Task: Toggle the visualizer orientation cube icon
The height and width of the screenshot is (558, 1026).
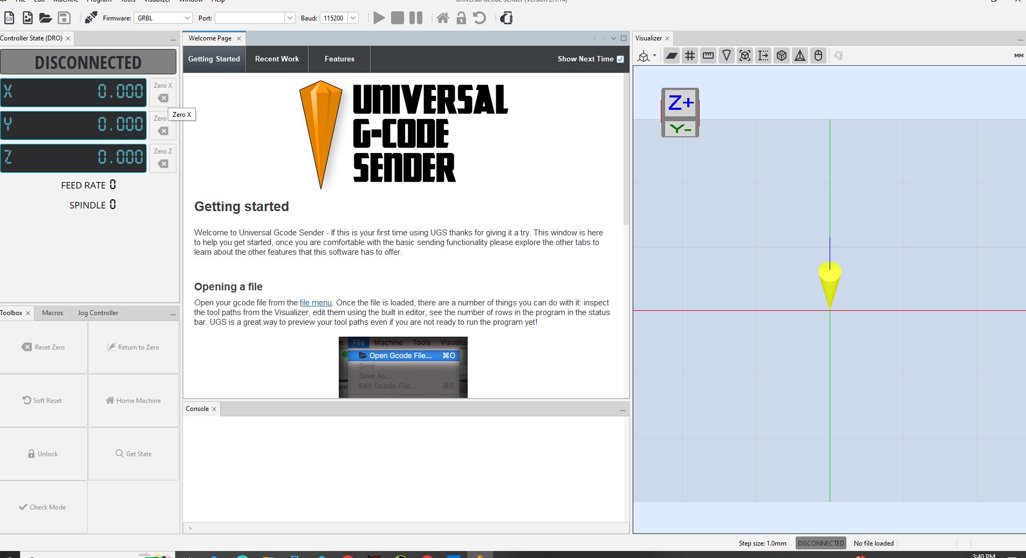Action: (782, 55)
